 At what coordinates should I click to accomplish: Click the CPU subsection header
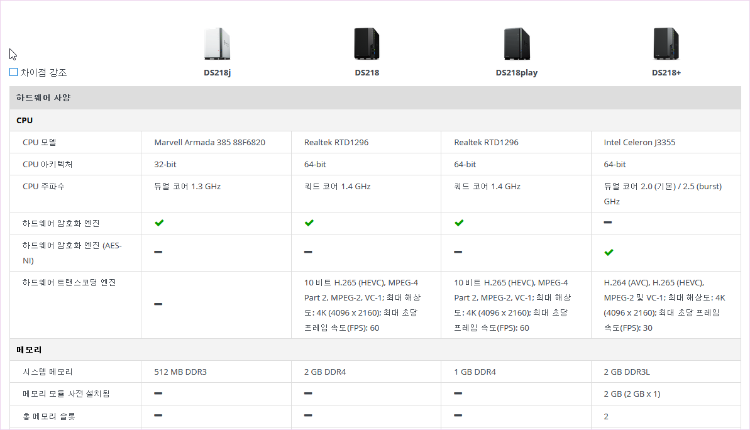click(375, 120)
